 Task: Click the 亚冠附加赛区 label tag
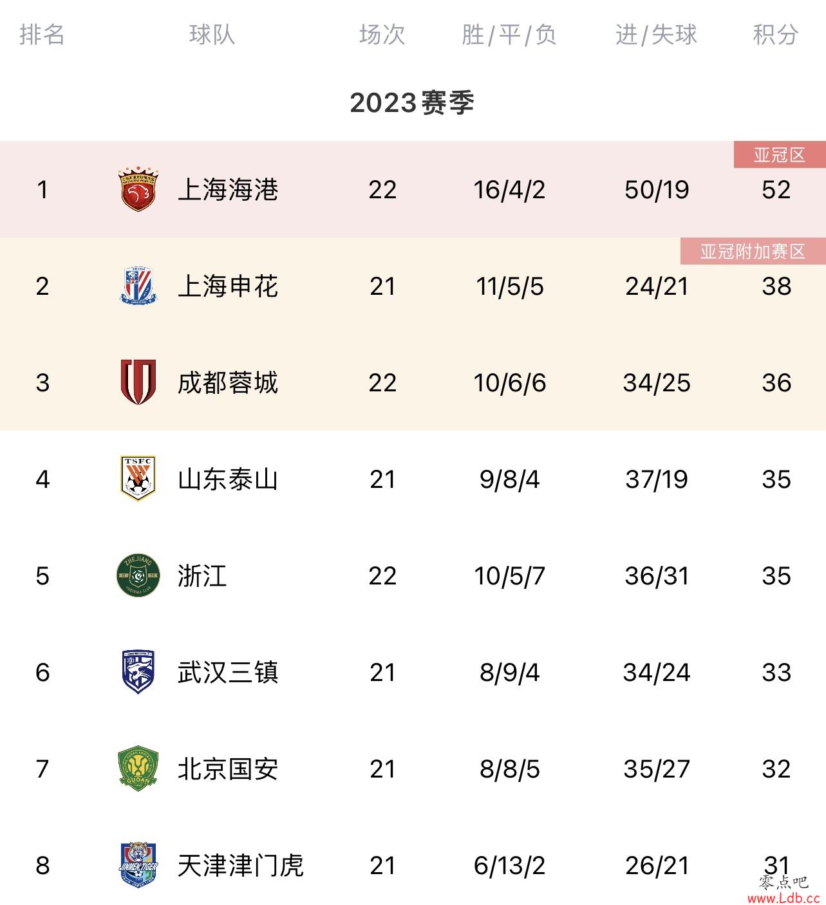pos(753,251)
